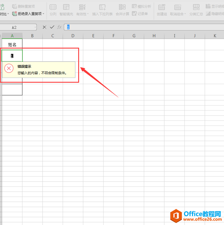Click 显示明细 (show detail)

(215, 6)
